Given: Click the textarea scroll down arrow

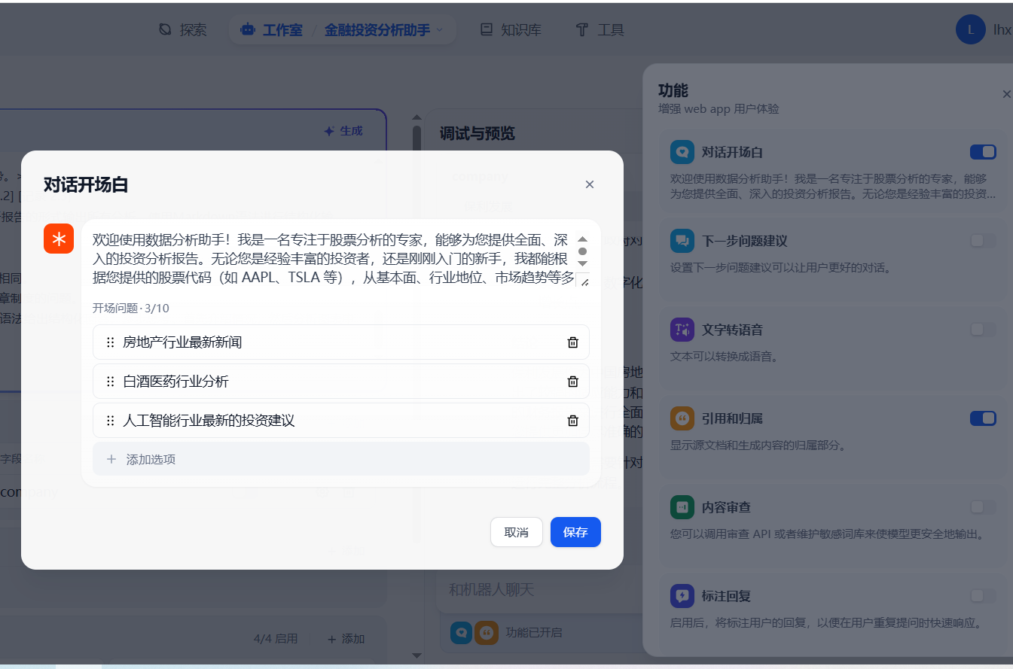Looking at the screenshot, I should pos(582,263).
